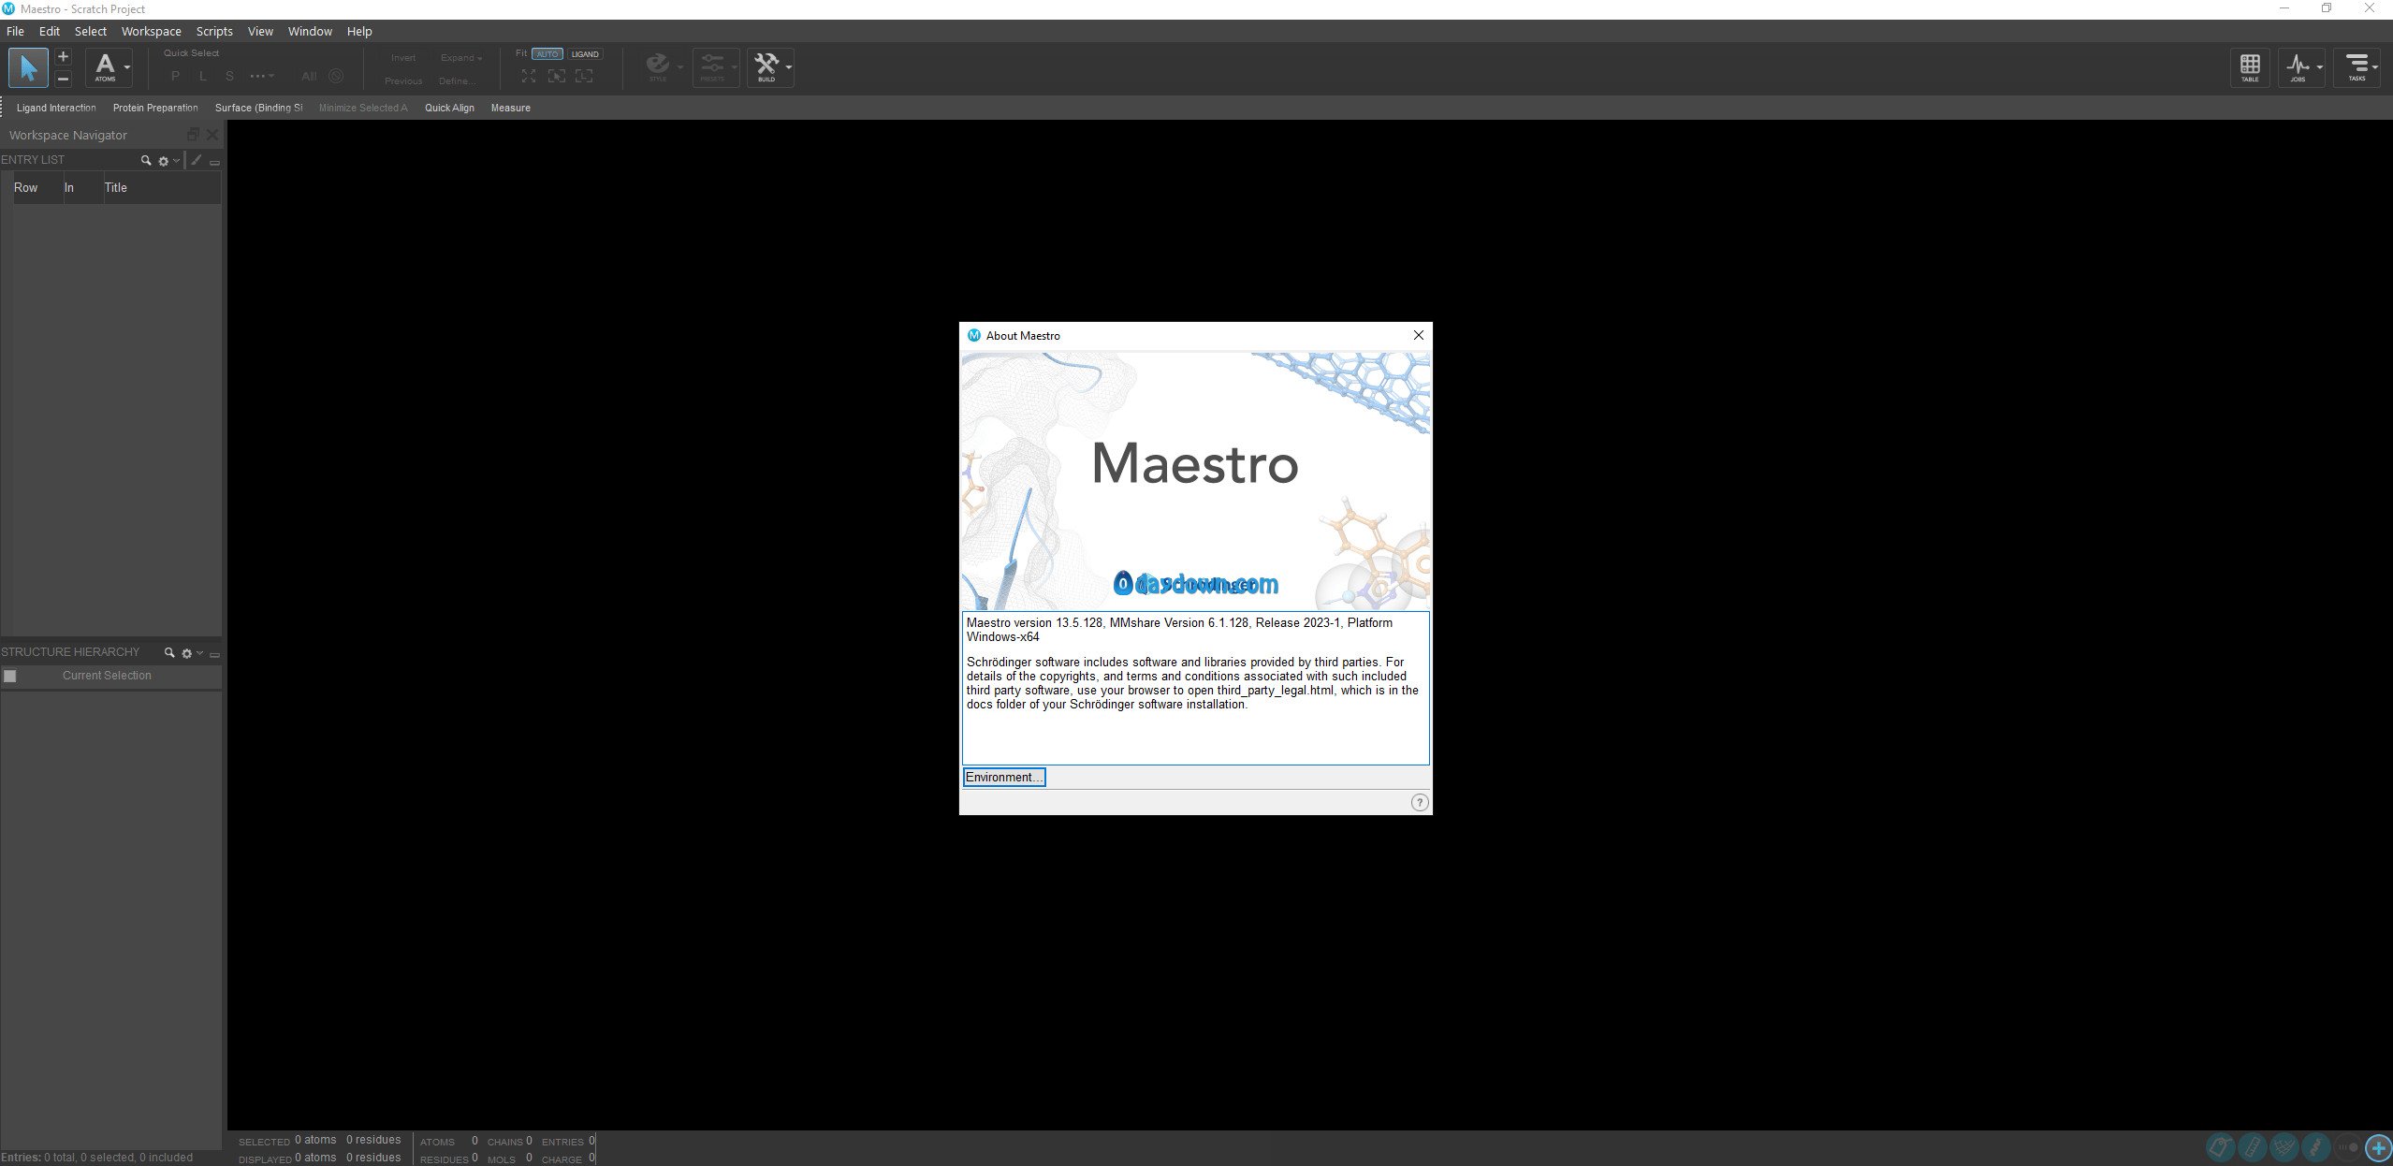This screenshot has height=1166, width=2393.
Task: Click the Environment button in About dialog
Action: pos(1004,777)
